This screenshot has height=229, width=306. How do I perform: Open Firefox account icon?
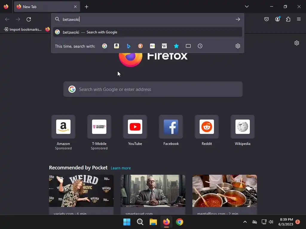tap(278, 19)
